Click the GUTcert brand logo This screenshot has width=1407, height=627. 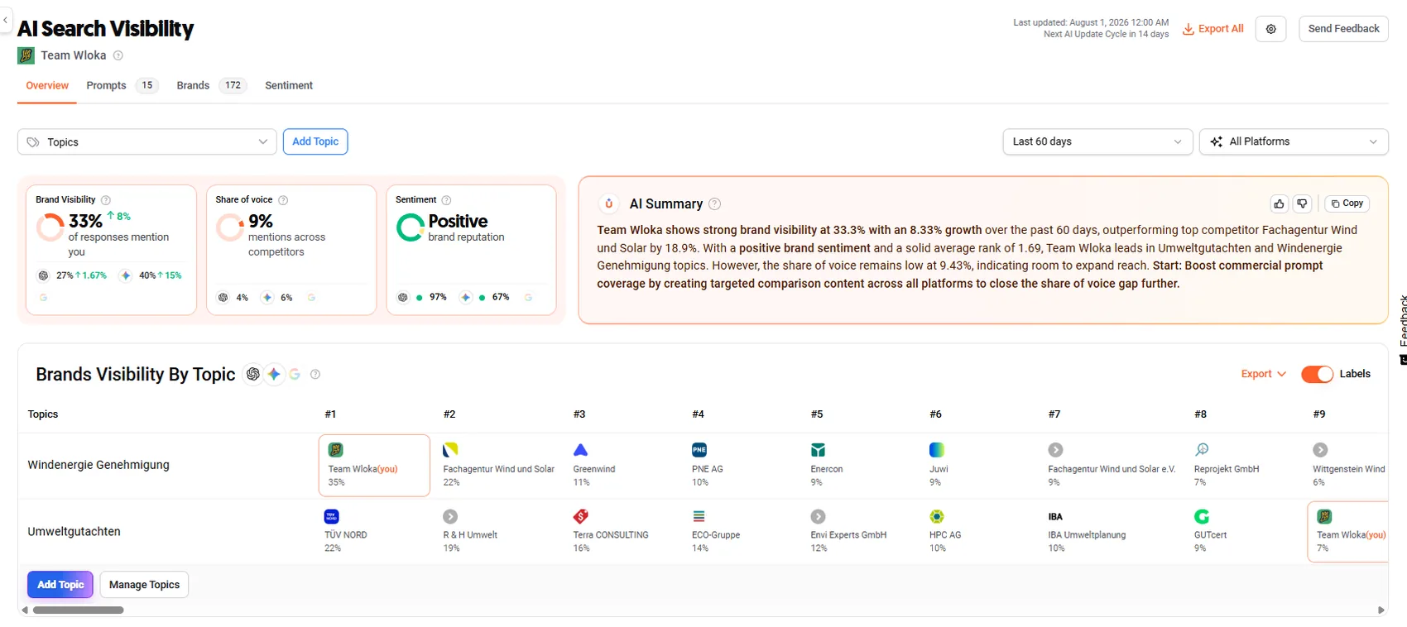click(x=1202, y=516)
